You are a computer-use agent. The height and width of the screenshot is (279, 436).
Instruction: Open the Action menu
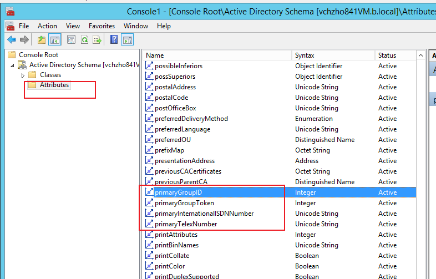47,26
